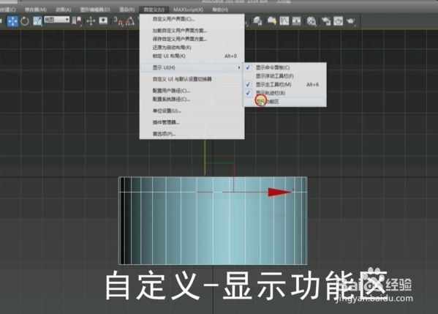Open 自定义 UI 与默认设置切换器

[x=192, y=79]
